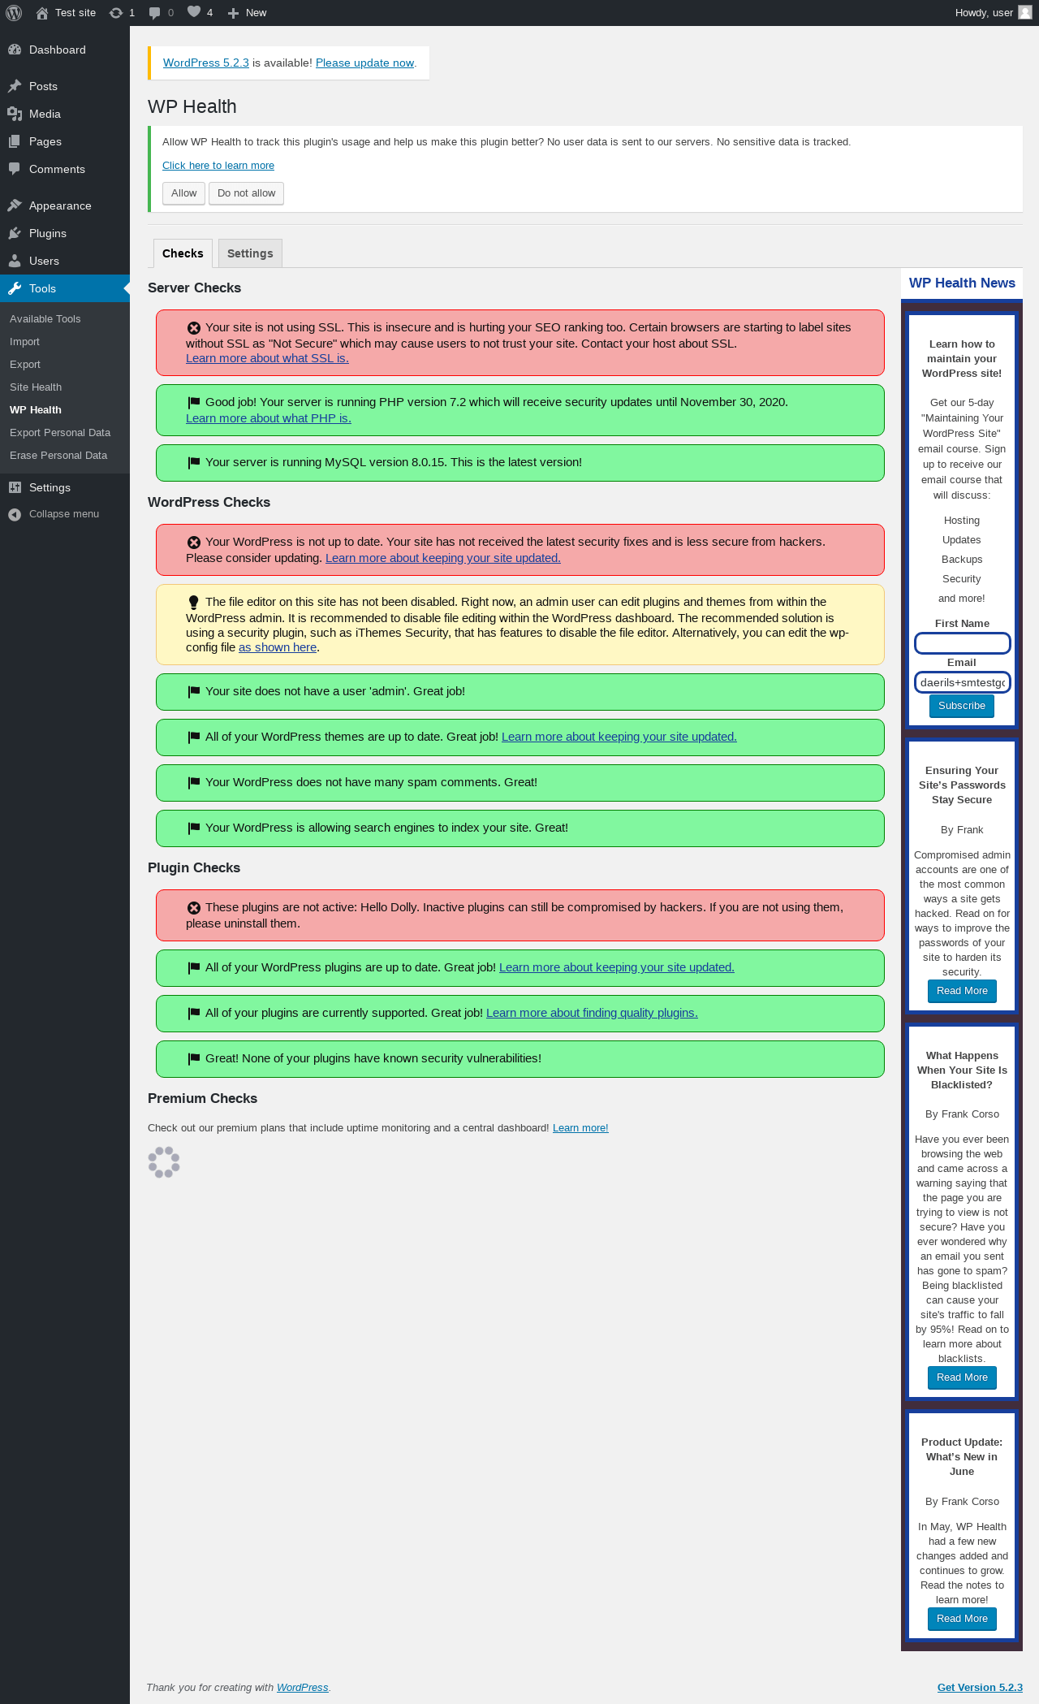Viewport: 1039px width, 1704px height.
Task: Click the WordPress 5.2.3 link in update notice
Action: click(206, 63)
